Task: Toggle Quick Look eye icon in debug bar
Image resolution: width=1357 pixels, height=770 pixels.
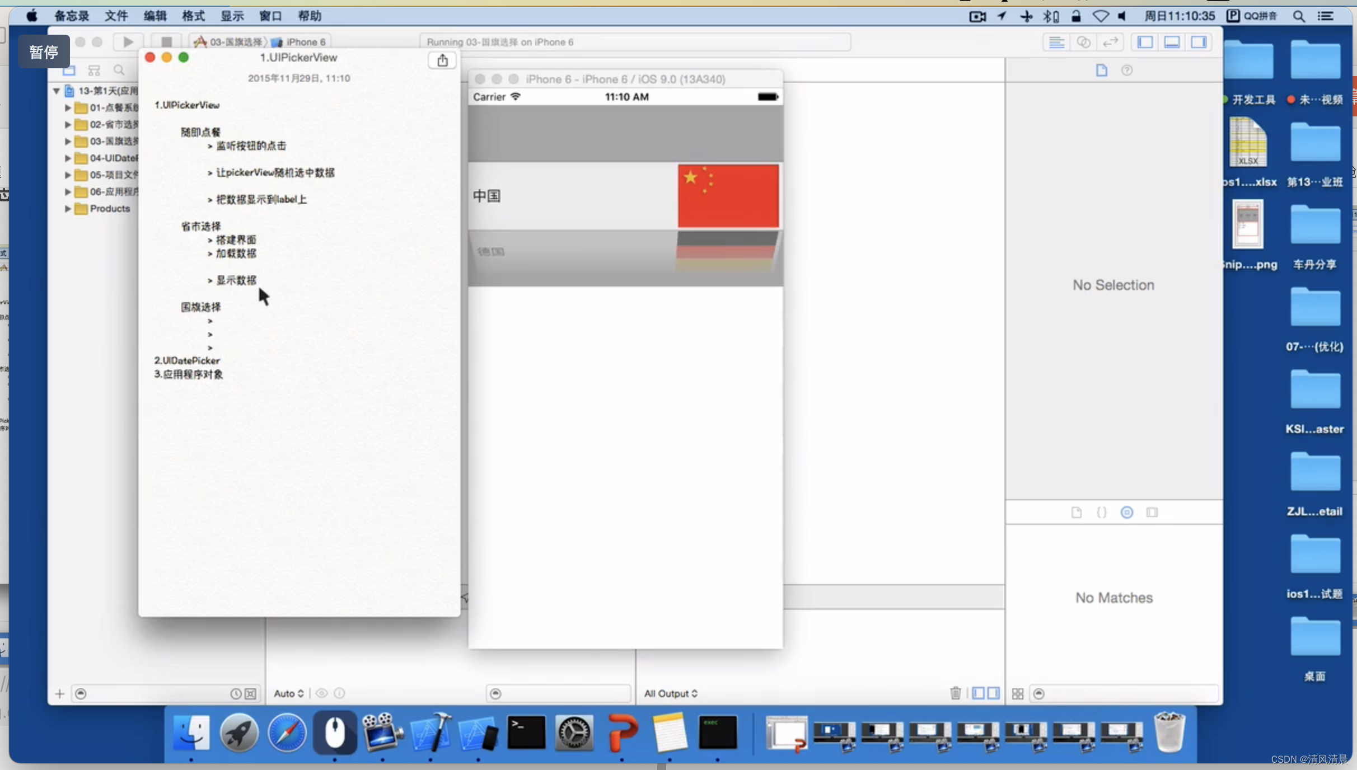Action: point(321,693)
